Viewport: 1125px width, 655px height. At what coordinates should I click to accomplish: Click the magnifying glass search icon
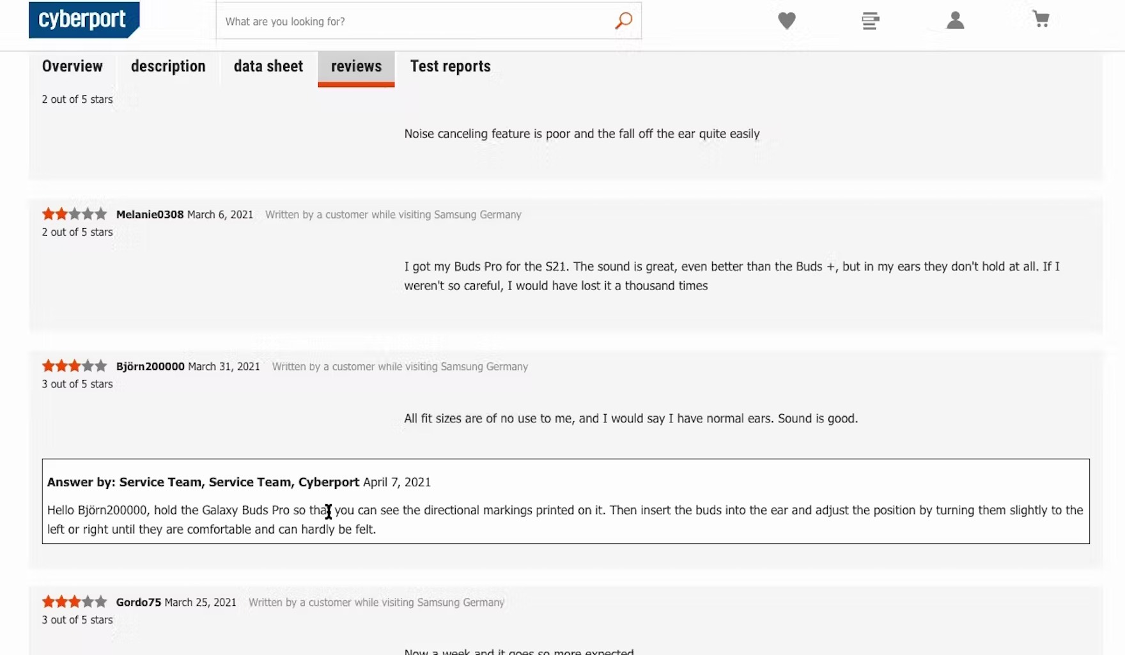click(x=623, y=21)
